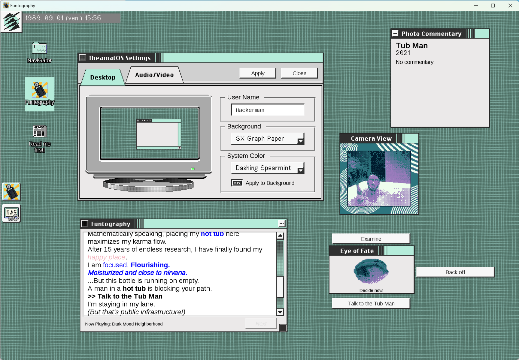
Task: Click the down arrow on the story scrollbar
Action: [x=280, y=312]
